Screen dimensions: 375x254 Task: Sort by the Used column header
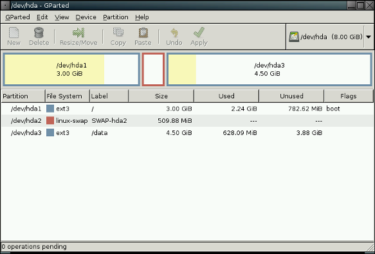226,96
